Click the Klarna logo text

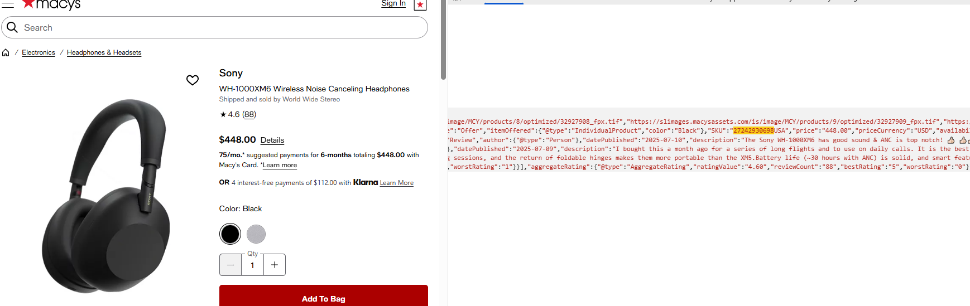tap(366, 182)
